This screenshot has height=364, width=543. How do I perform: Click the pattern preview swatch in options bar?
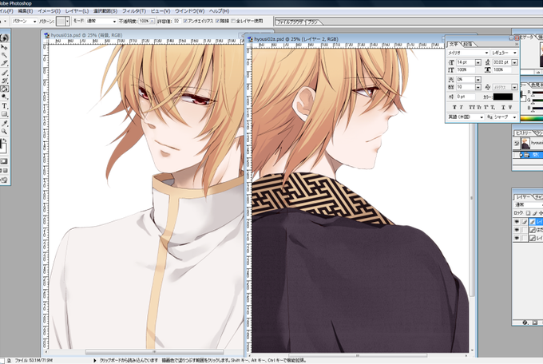point(61,21)
